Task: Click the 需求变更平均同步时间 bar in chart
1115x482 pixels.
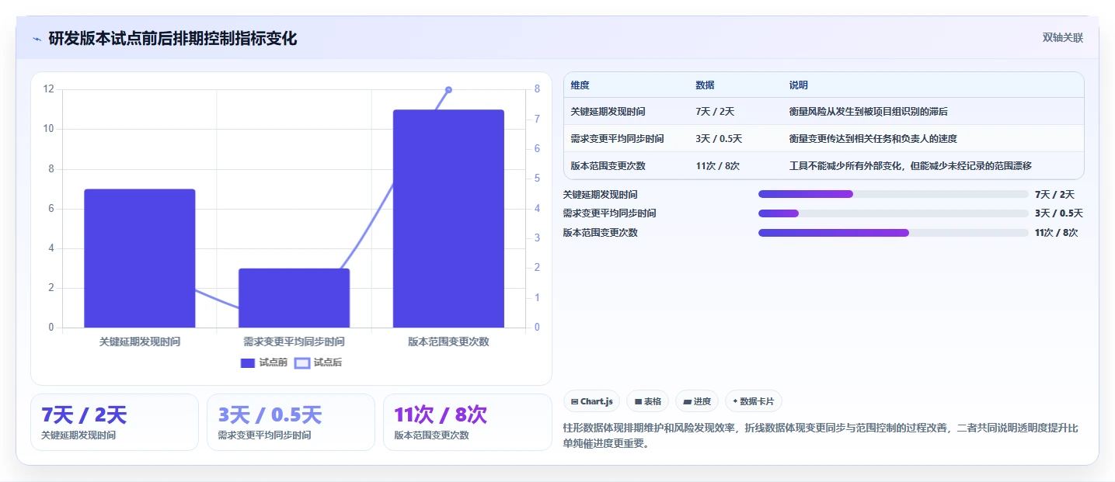Action: (294, 298)
